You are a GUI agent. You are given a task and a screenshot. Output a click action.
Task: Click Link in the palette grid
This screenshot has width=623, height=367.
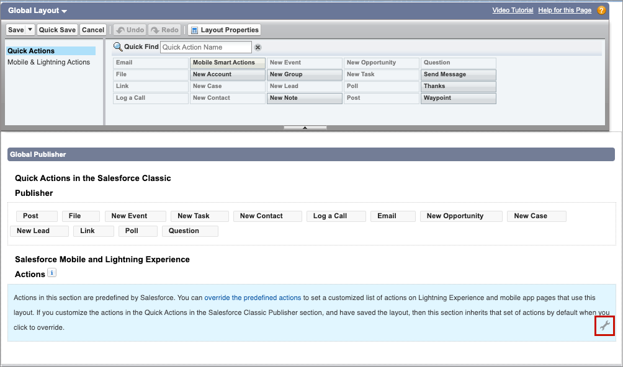point(151,86)
